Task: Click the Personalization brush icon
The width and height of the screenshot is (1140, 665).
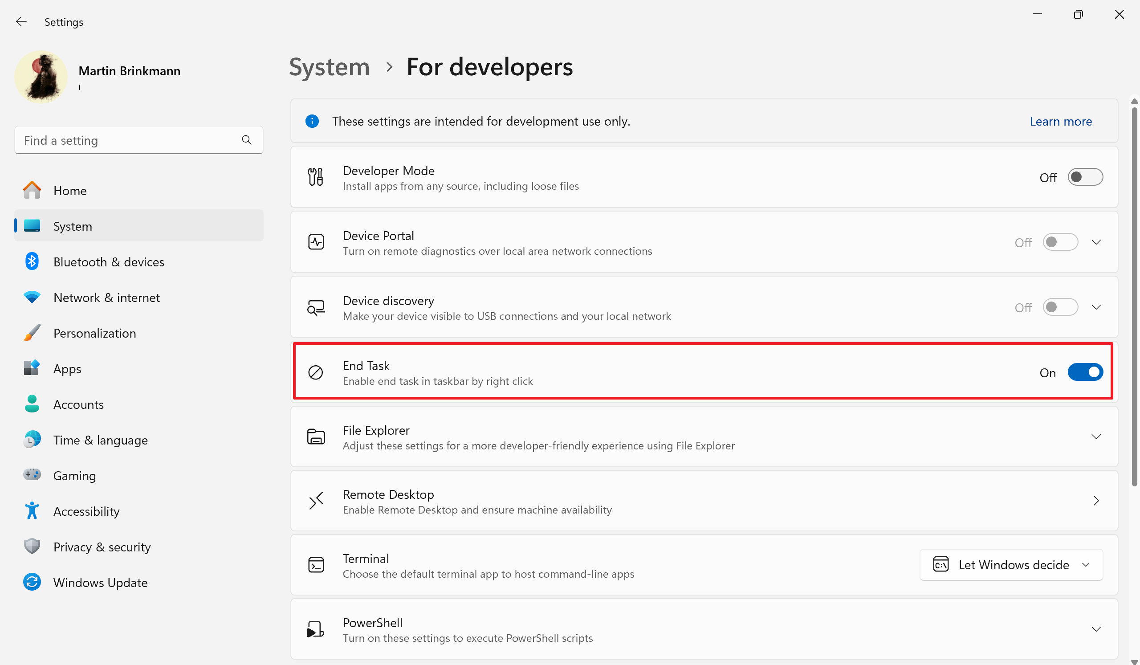Action: click(x=32, y=332)
